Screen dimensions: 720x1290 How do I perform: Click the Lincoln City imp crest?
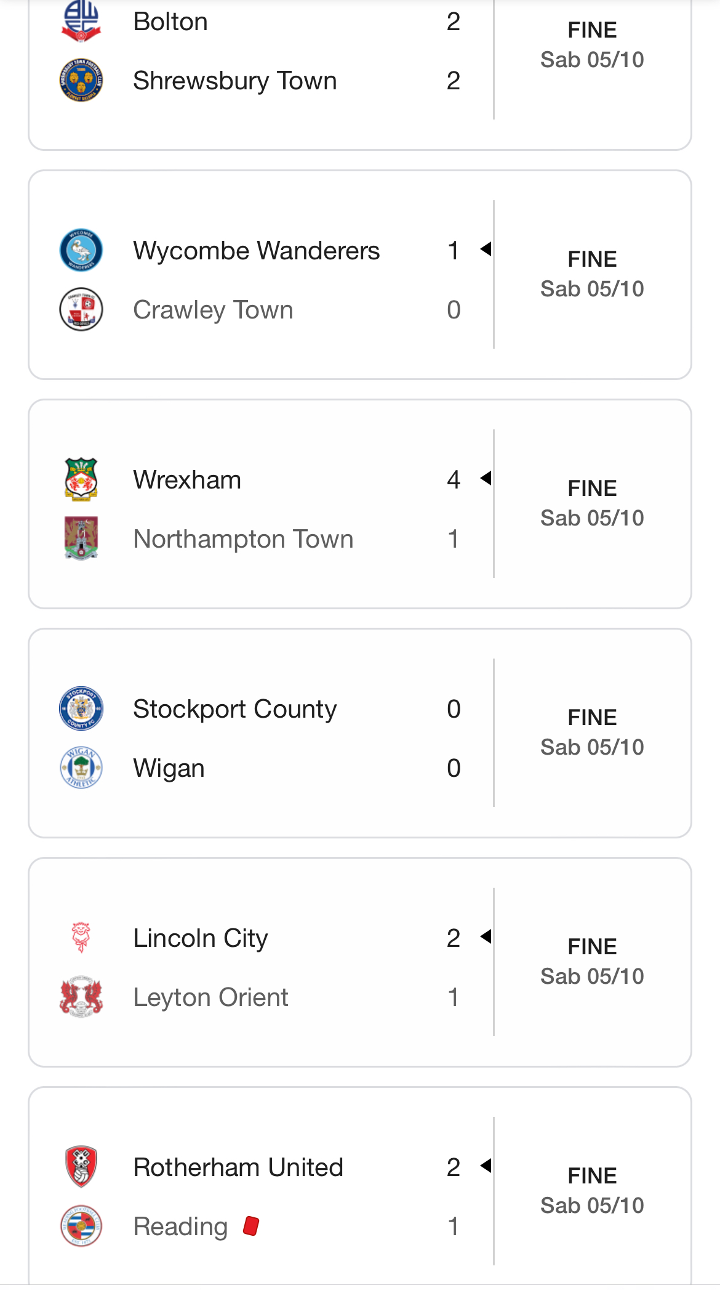81,938
